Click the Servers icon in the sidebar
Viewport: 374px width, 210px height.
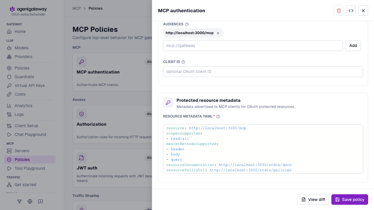9,151
